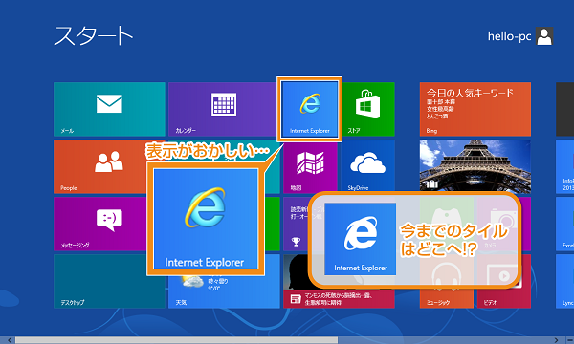Screen dimensions: 574x344
Task: Open the sports tile with trophy icon
Action: click(296, 224)
